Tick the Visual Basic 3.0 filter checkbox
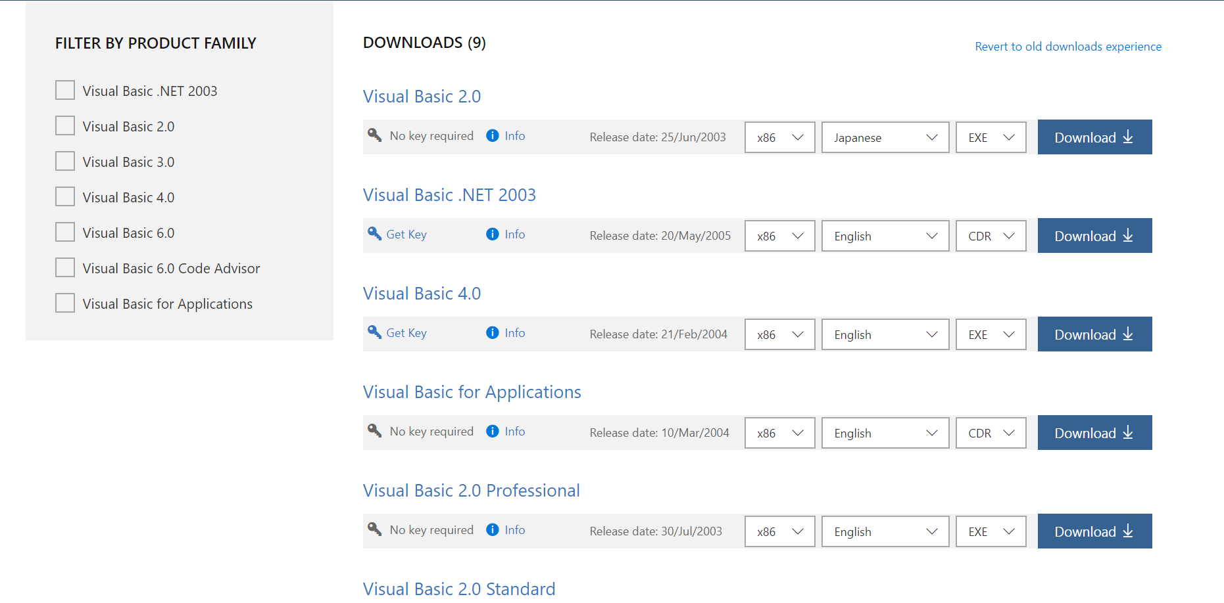This screenshot has height=603, width=1224. pos(65,161)
